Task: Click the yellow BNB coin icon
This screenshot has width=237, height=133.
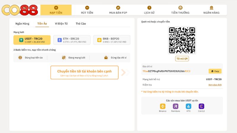Action: pyautogui.click(x=99, y=40)
